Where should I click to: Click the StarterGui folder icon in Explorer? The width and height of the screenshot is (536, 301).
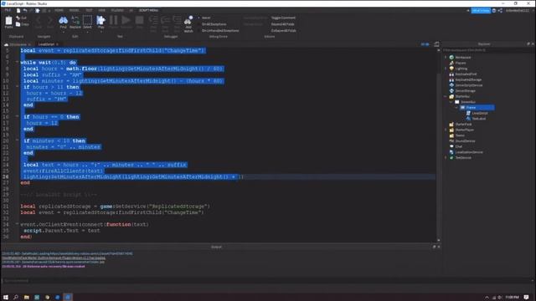coord(451,97)
